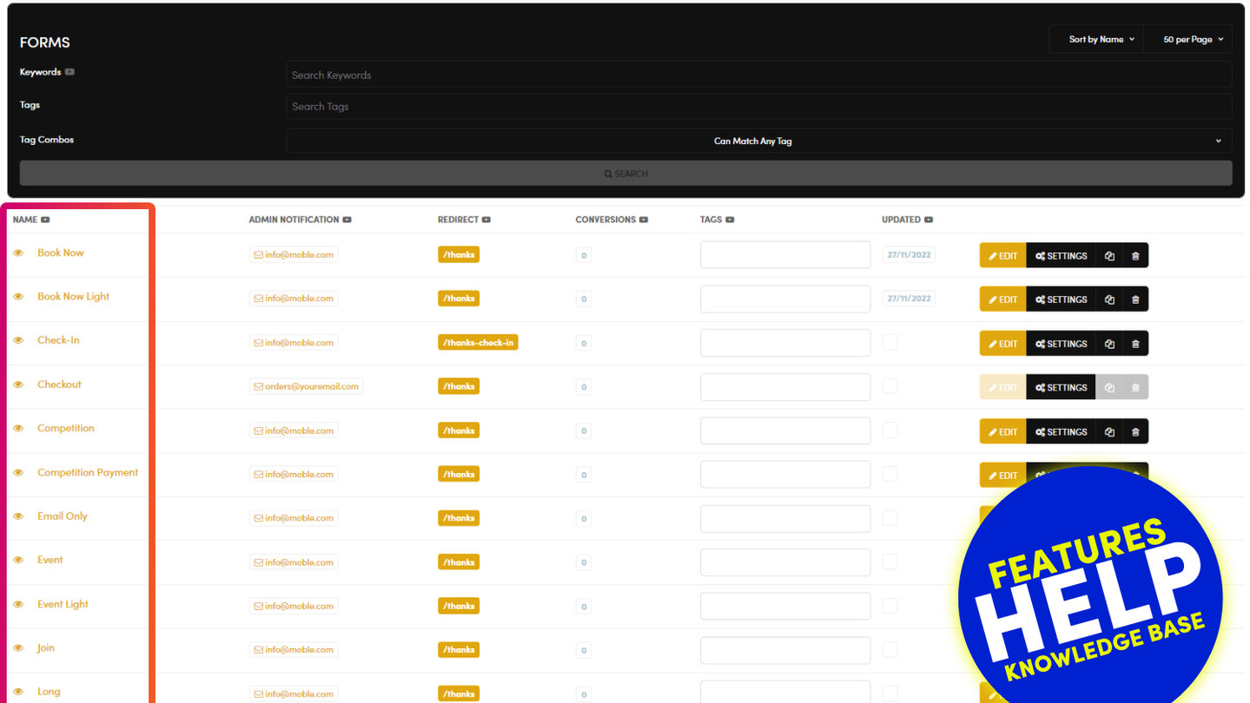This screenshot has width=1250, height=703.
Task: Toggle the eye icon for Book Now form
Action: 18,253
